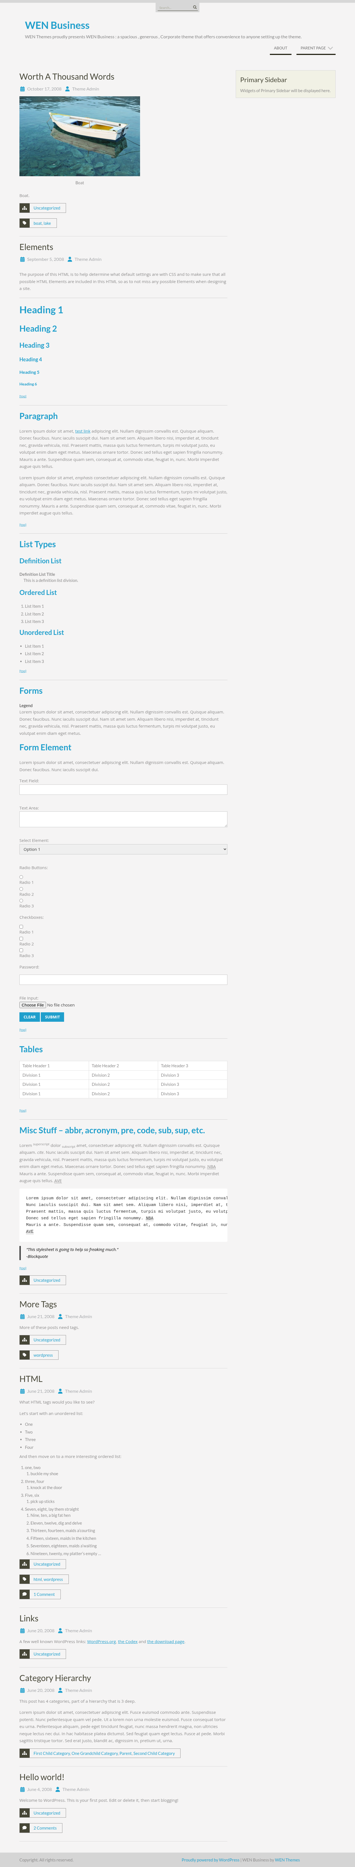Viewport: 355px width, 1867px height.
Task: Focus the Text Field input
Action: pyautogui.click(x=123, y=790)
